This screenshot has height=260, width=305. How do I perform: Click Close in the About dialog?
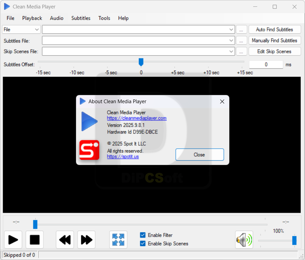click(x=200, y=154)
